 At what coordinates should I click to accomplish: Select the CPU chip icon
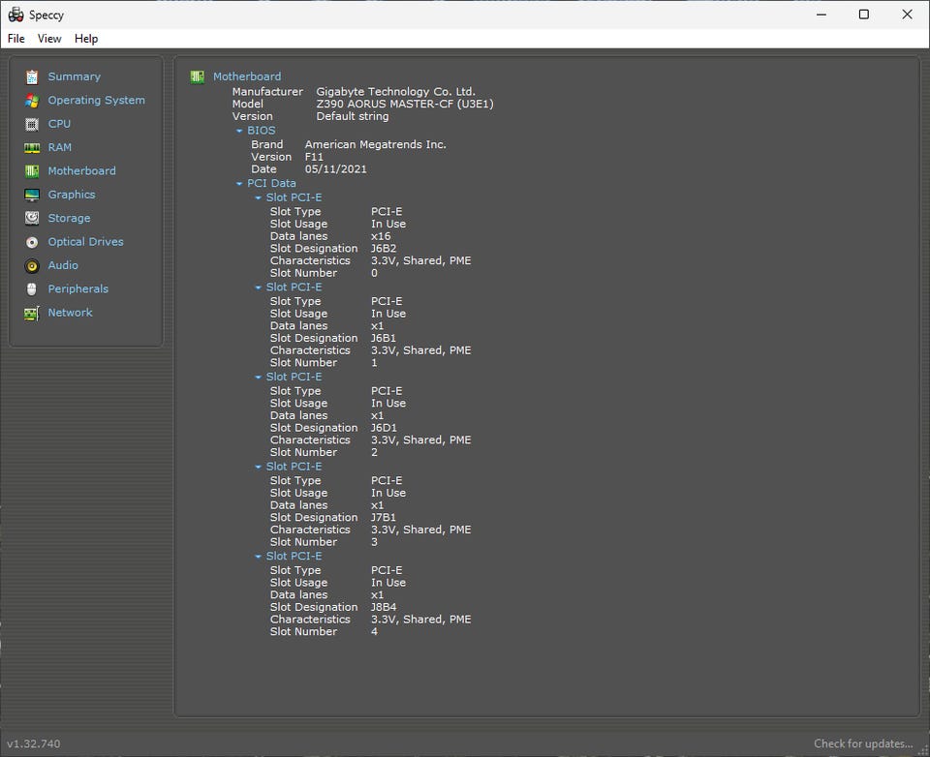(32, 124)
